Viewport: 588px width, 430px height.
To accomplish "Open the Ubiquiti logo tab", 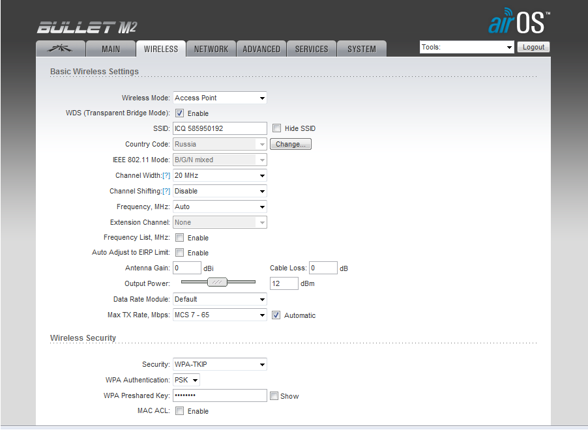I will (x=61, y=49).
